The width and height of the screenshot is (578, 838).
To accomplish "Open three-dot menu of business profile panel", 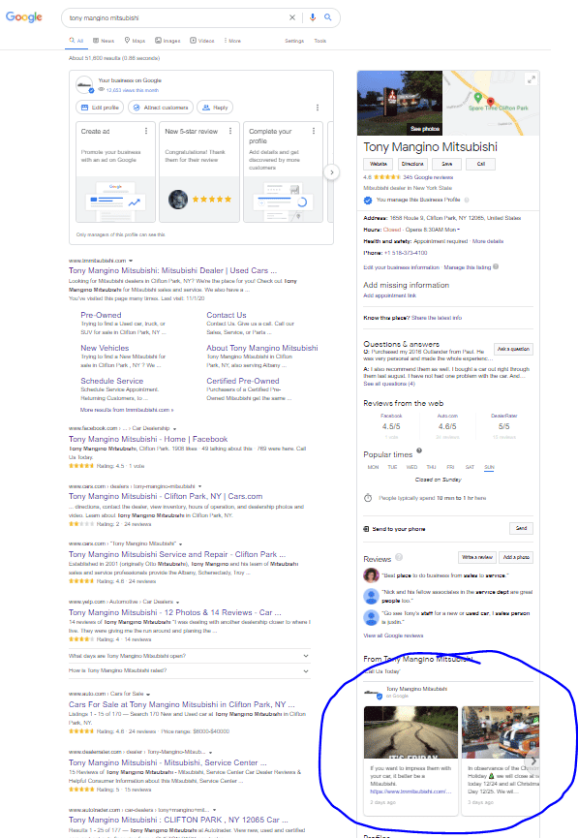I will (x=318, y=108).
